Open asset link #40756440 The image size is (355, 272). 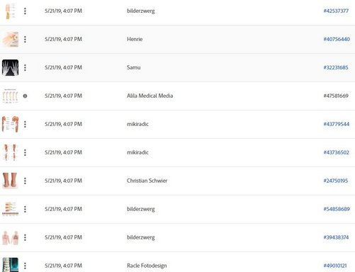pyautogui.click(x=337, y=39)
